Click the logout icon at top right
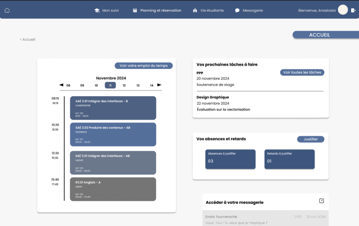Image resolution: width=359 pixels, height=226 pixels. pyautogui.click(x=353, y=11)
